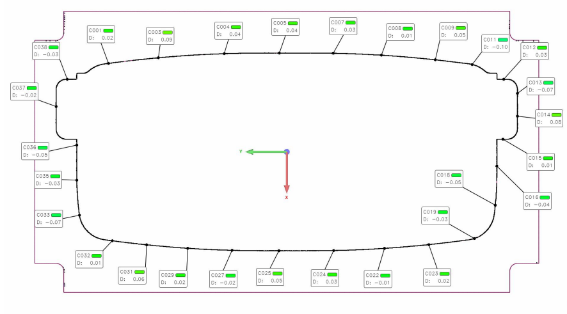Select the C005 measurement callout

284,27
